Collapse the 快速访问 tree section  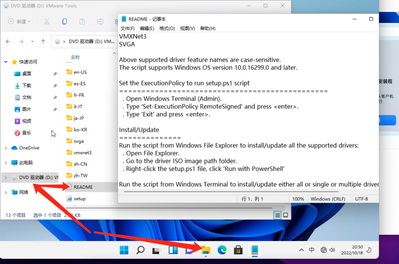coord(6,62)
